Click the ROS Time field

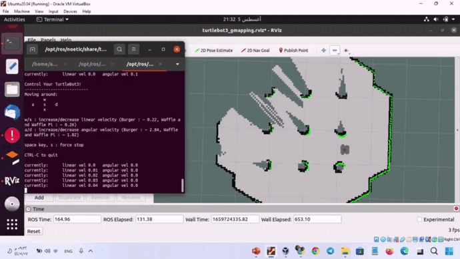77,220
